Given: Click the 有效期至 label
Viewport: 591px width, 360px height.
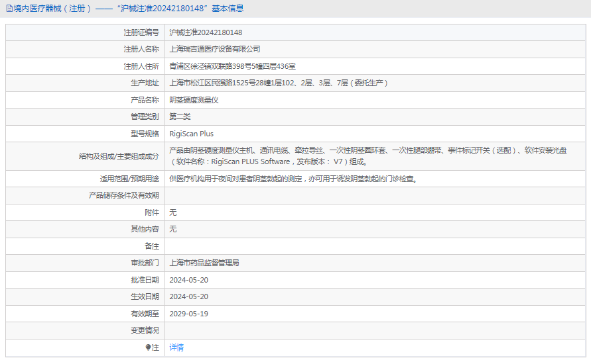Looking at the screenshot, I should [145, 314].
